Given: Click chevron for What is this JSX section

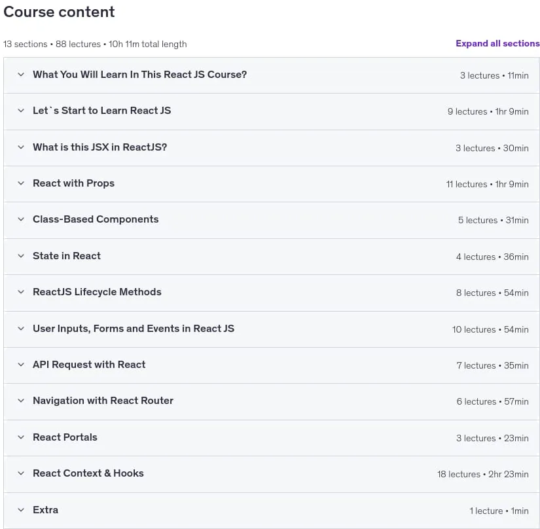Looking at the screenshot, I should [x=21, y=147].
